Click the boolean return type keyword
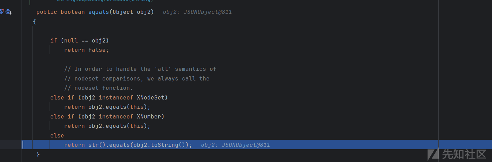This screenshot has width=492, height=162. tap(73, 12)
